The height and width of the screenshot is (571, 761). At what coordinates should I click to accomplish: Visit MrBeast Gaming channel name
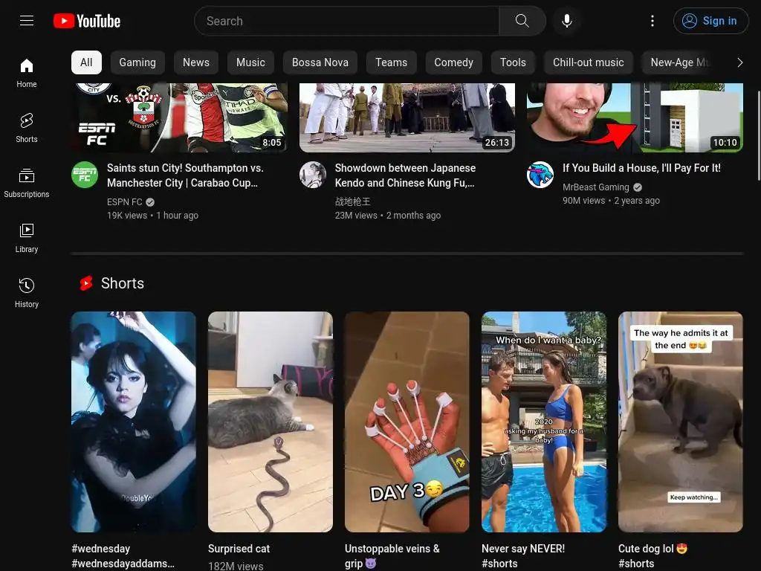[x=596, y=187]
